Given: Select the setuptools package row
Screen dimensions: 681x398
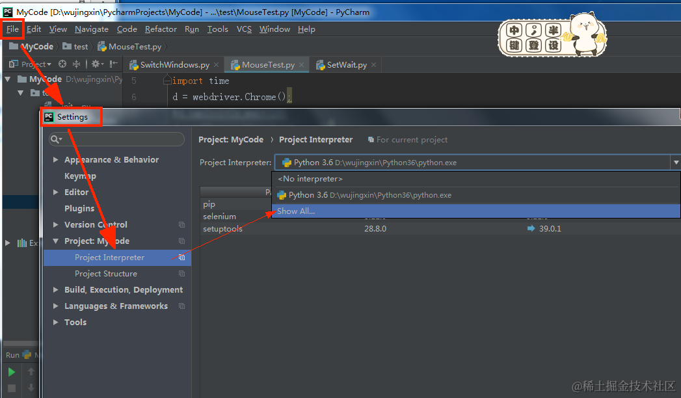Looking at the screenshot, I should coord(440,229).
